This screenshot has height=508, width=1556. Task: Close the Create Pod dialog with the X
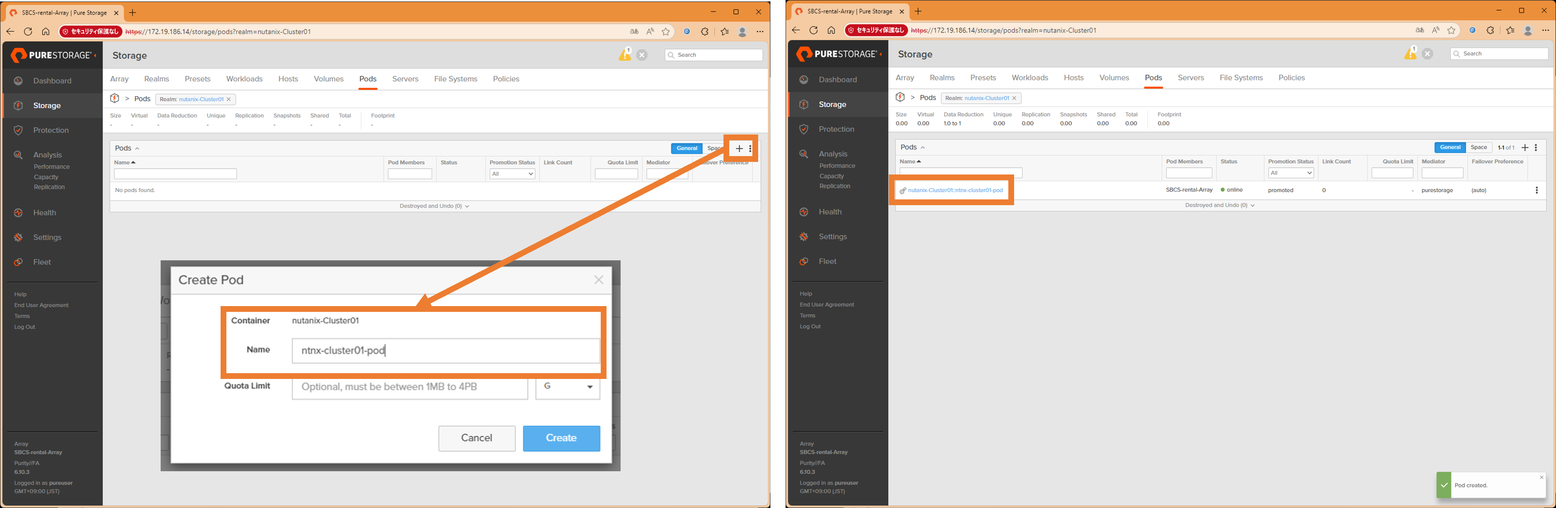(598, 280)
